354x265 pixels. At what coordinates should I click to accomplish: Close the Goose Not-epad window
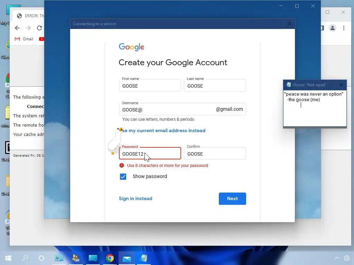tap(341, 85)
